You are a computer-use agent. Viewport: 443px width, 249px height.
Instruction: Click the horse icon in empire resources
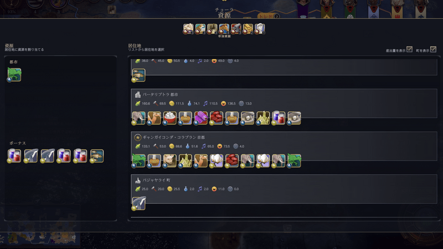pyautogui.click(x=224, y=29)
